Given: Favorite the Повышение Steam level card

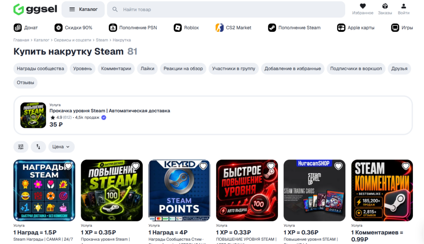Looking at the screenshot, I should [136, 166].
